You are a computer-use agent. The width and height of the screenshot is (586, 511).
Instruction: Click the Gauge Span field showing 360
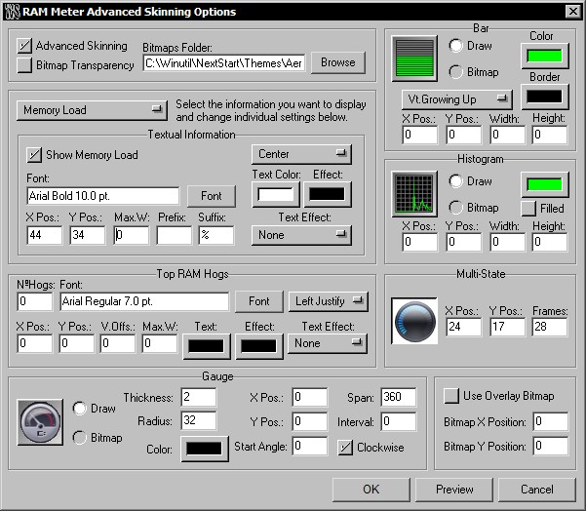[399, 397]
